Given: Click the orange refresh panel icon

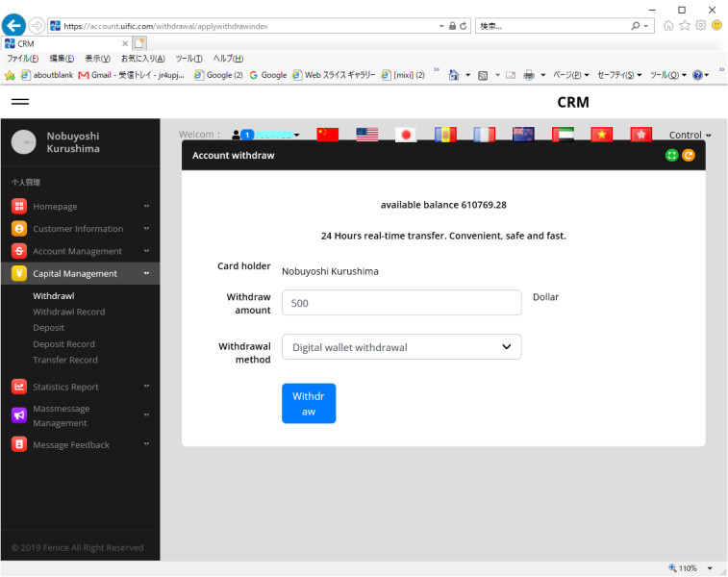Looking at the screenshot, I should (689, 155).
